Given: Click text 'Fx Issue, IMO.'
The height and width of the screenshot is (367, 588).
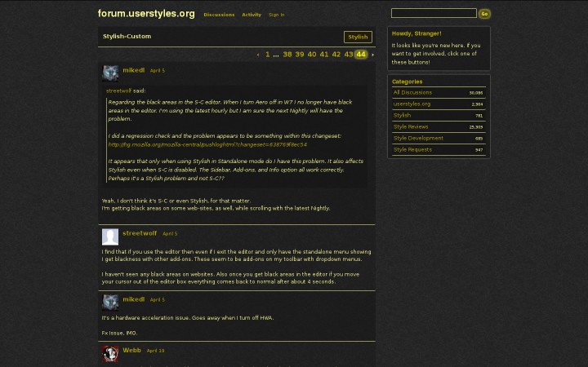Looking at the screenshot, I should coord(119,333).
